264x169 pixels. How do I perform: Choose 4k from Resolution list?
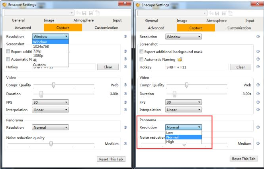[x=50, y=60]
